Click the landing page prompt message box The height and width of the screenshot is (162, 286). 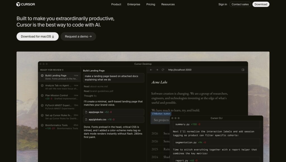pyautogui.click(x=114, y=78)
